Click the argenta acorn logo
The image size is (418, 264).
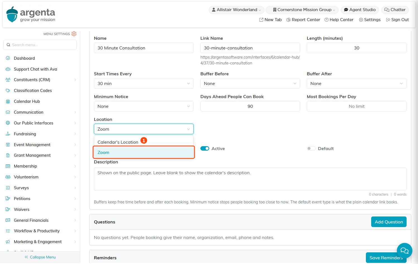[12, 14]
